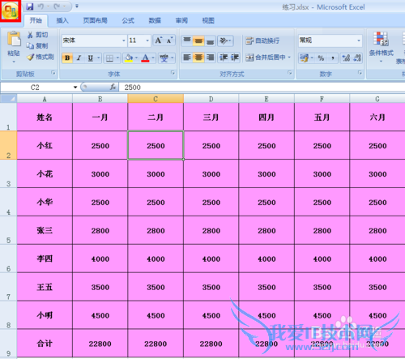Select all cells with corner button
Screen dimensions: 405x359
click(9, 99)
